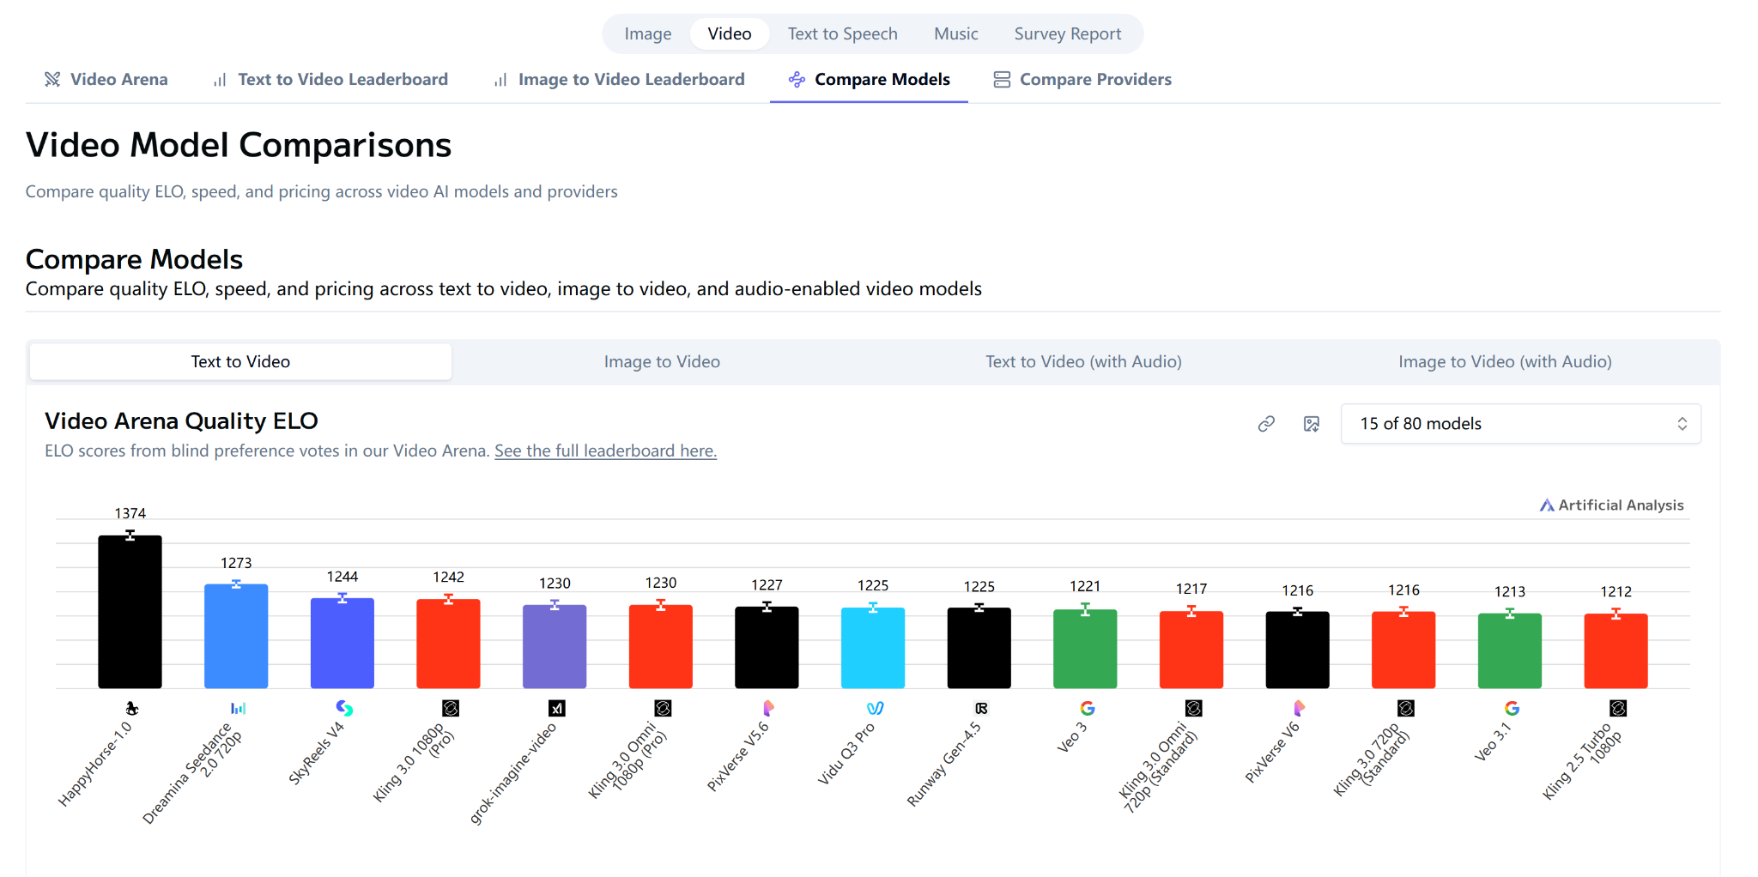The width and height of the screenshot is (1758, 877).
Task: Switch to the Music category
Action: [955, 34]
